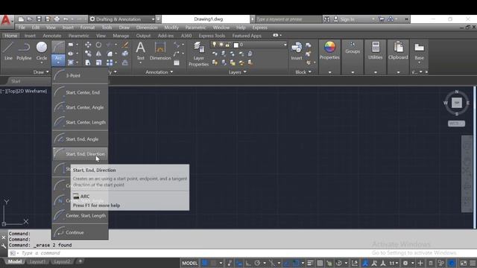
Task: Toggle polar tracking in status bar
Action: [257, 263]
